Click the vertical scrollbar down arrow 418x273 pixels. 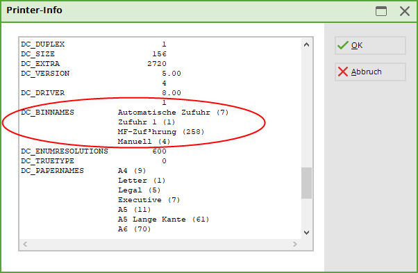307,233
